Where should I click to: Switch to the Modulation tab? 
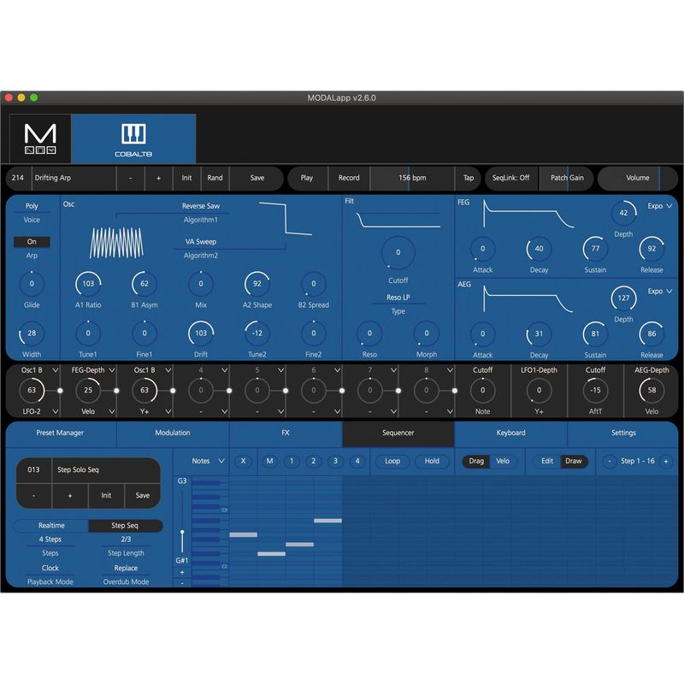[x=173, y=433]
